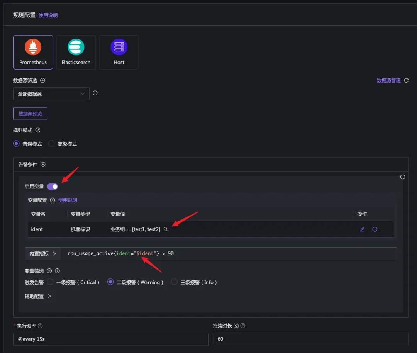Click the 数据源预览 button

(30, 114)
